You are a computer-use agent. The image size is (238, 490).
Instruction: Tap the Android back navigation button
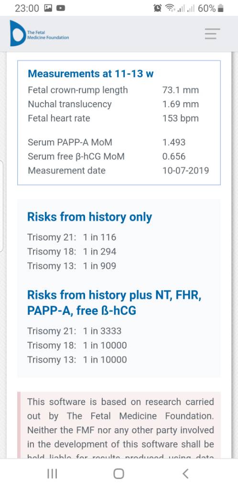click(185, 473)
